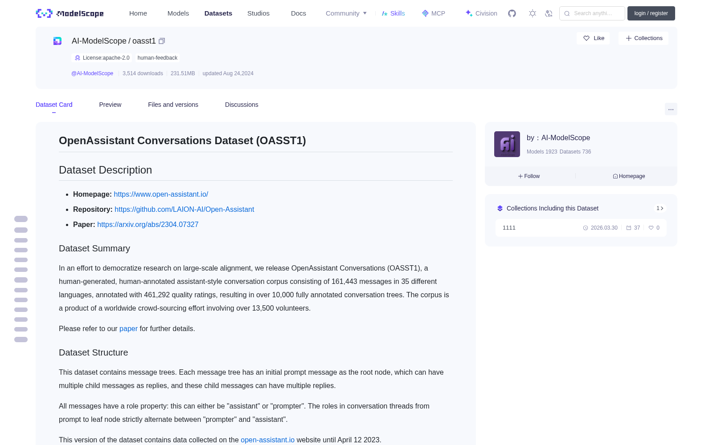Open the publisher Homepage
The height and width of the screenshot is (445, 713).
click(x=629, y=176)
